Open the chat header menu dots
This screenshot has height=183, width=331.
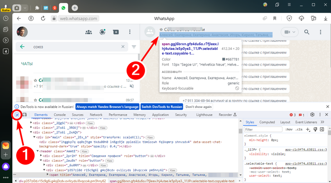(321, 32)
